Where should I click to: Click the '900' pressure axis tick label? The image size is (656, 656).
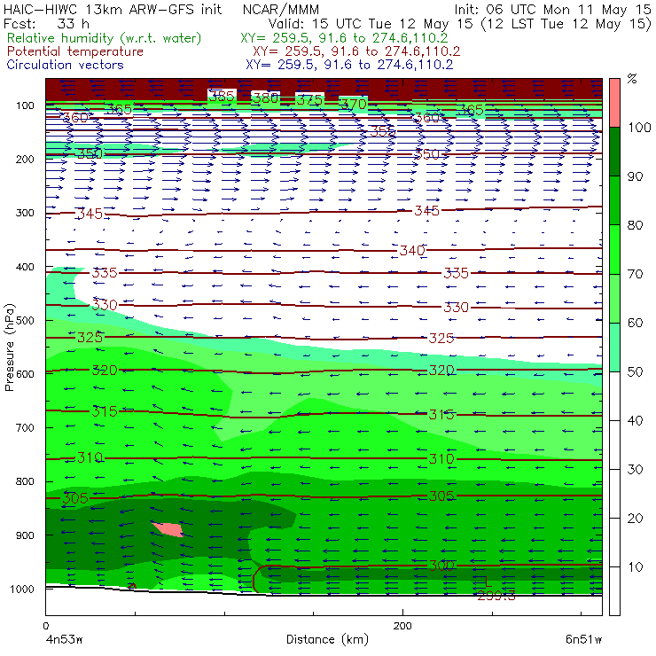(x=25, y=535)
